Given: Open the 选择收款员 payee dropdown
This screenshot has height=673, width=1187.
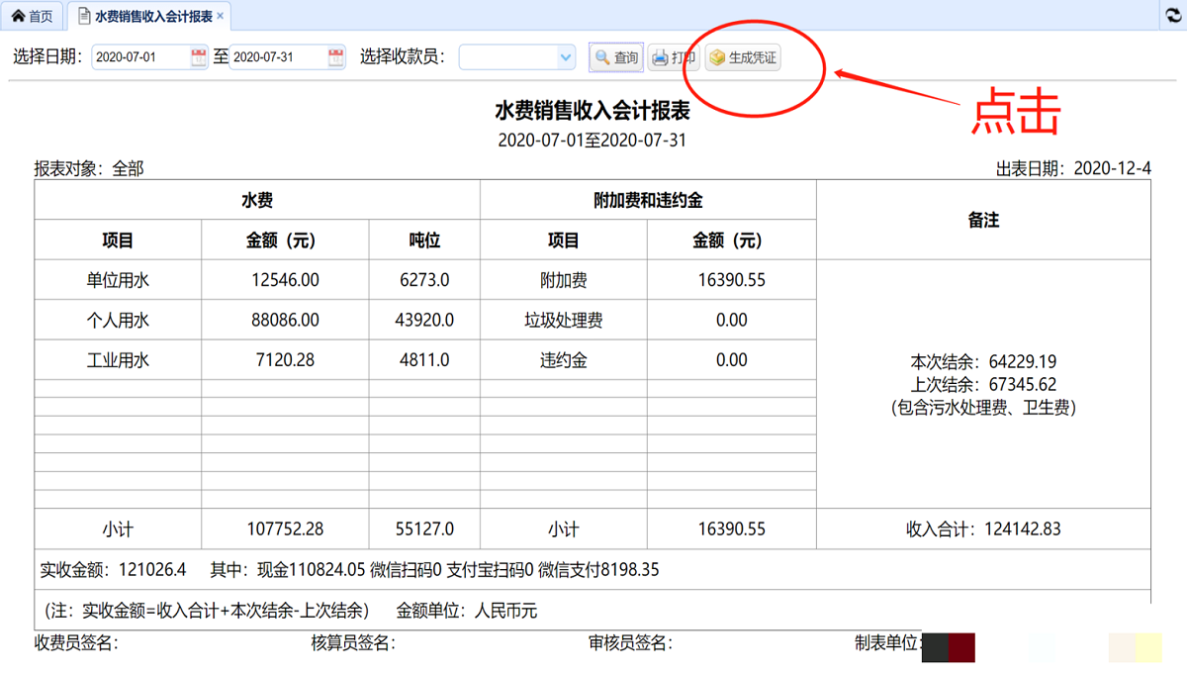Looking at the screenshot, I should point(514,56).
